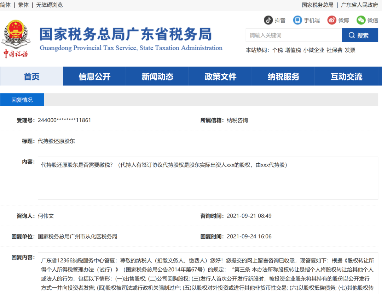Viewport: 382px width, 294px height.
Task: Switch to Simplified Chinese (简体)
Action: pyautogui.click(x=5, y=5)
